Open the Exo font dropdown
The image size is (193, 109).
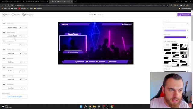pos(12,45)
